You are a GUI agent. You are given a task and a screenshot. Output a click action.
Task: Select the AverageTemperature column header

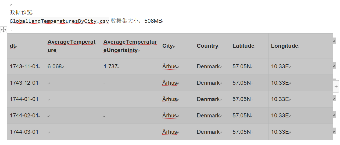[71, 46]
